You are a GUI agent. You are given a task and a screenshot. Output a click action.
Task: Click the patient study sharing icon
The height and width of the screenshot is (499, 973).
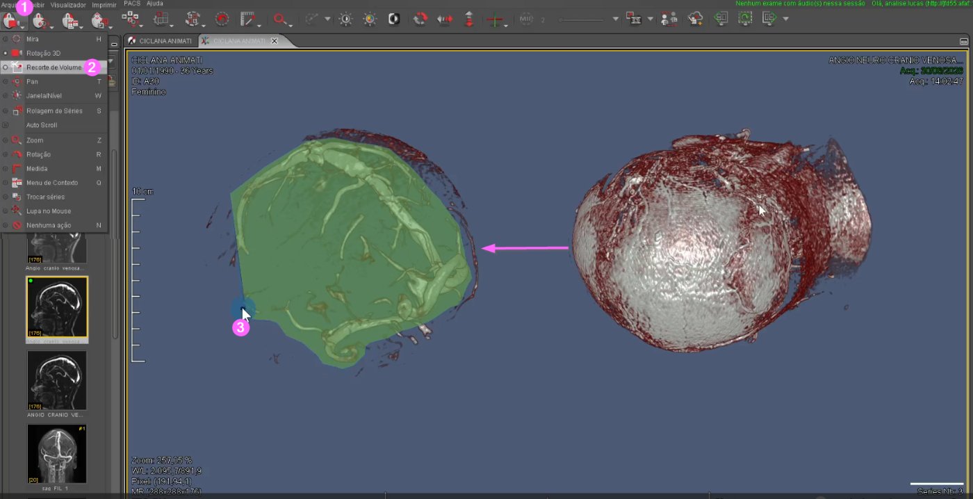click(x=669, y=19)
